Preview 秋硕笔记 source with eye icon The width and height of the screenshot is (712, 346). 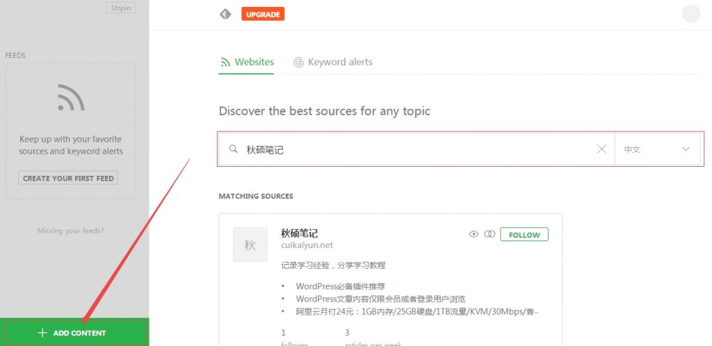click(474, 234)
